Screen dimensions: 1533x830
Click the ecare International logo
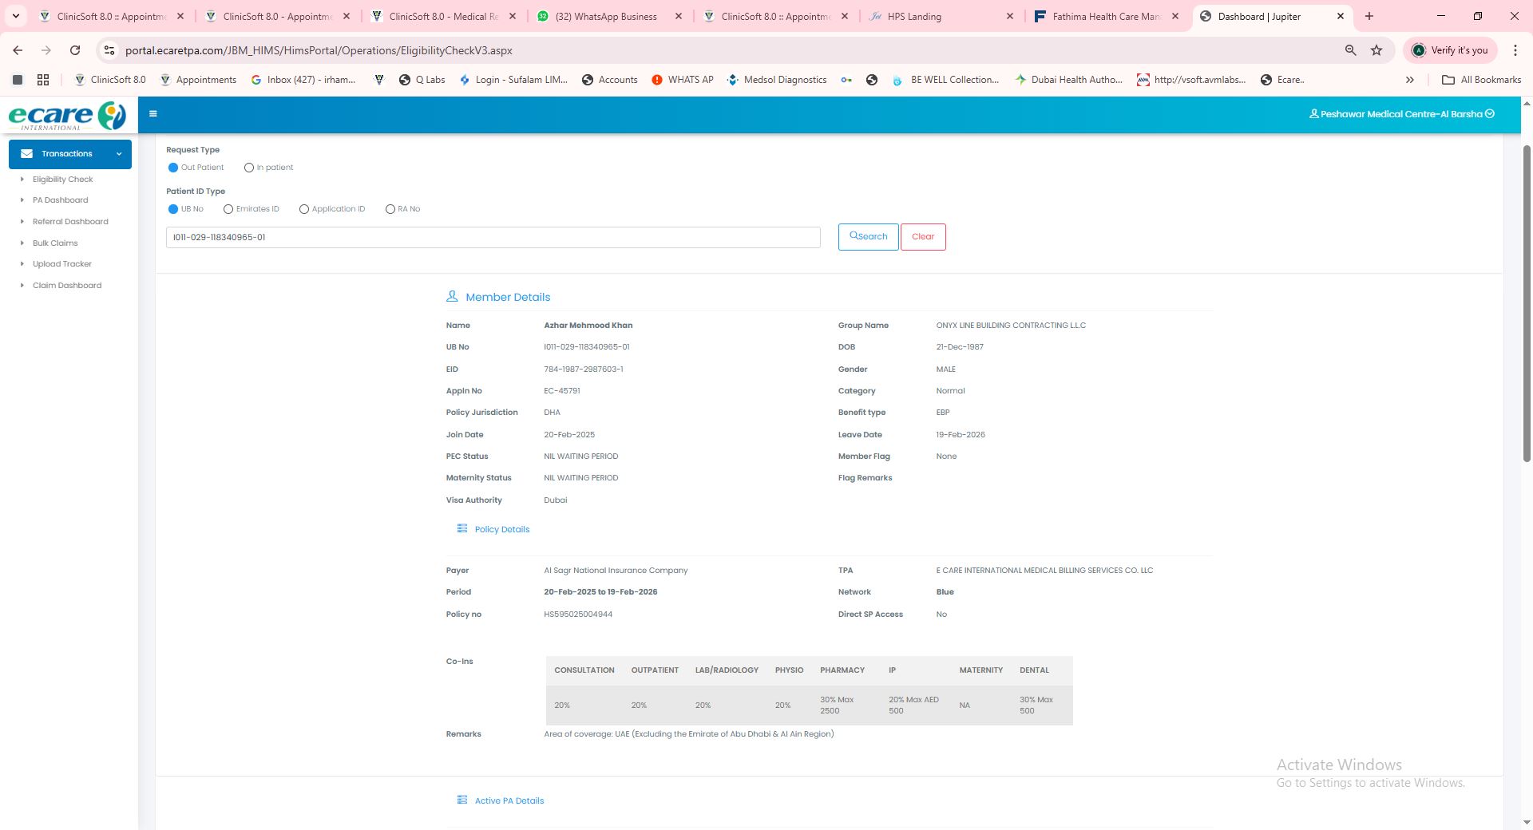[67, 116]
